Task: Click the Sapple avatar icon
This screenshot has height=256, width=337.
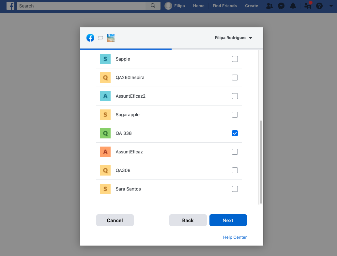Action: click(105, 59)
